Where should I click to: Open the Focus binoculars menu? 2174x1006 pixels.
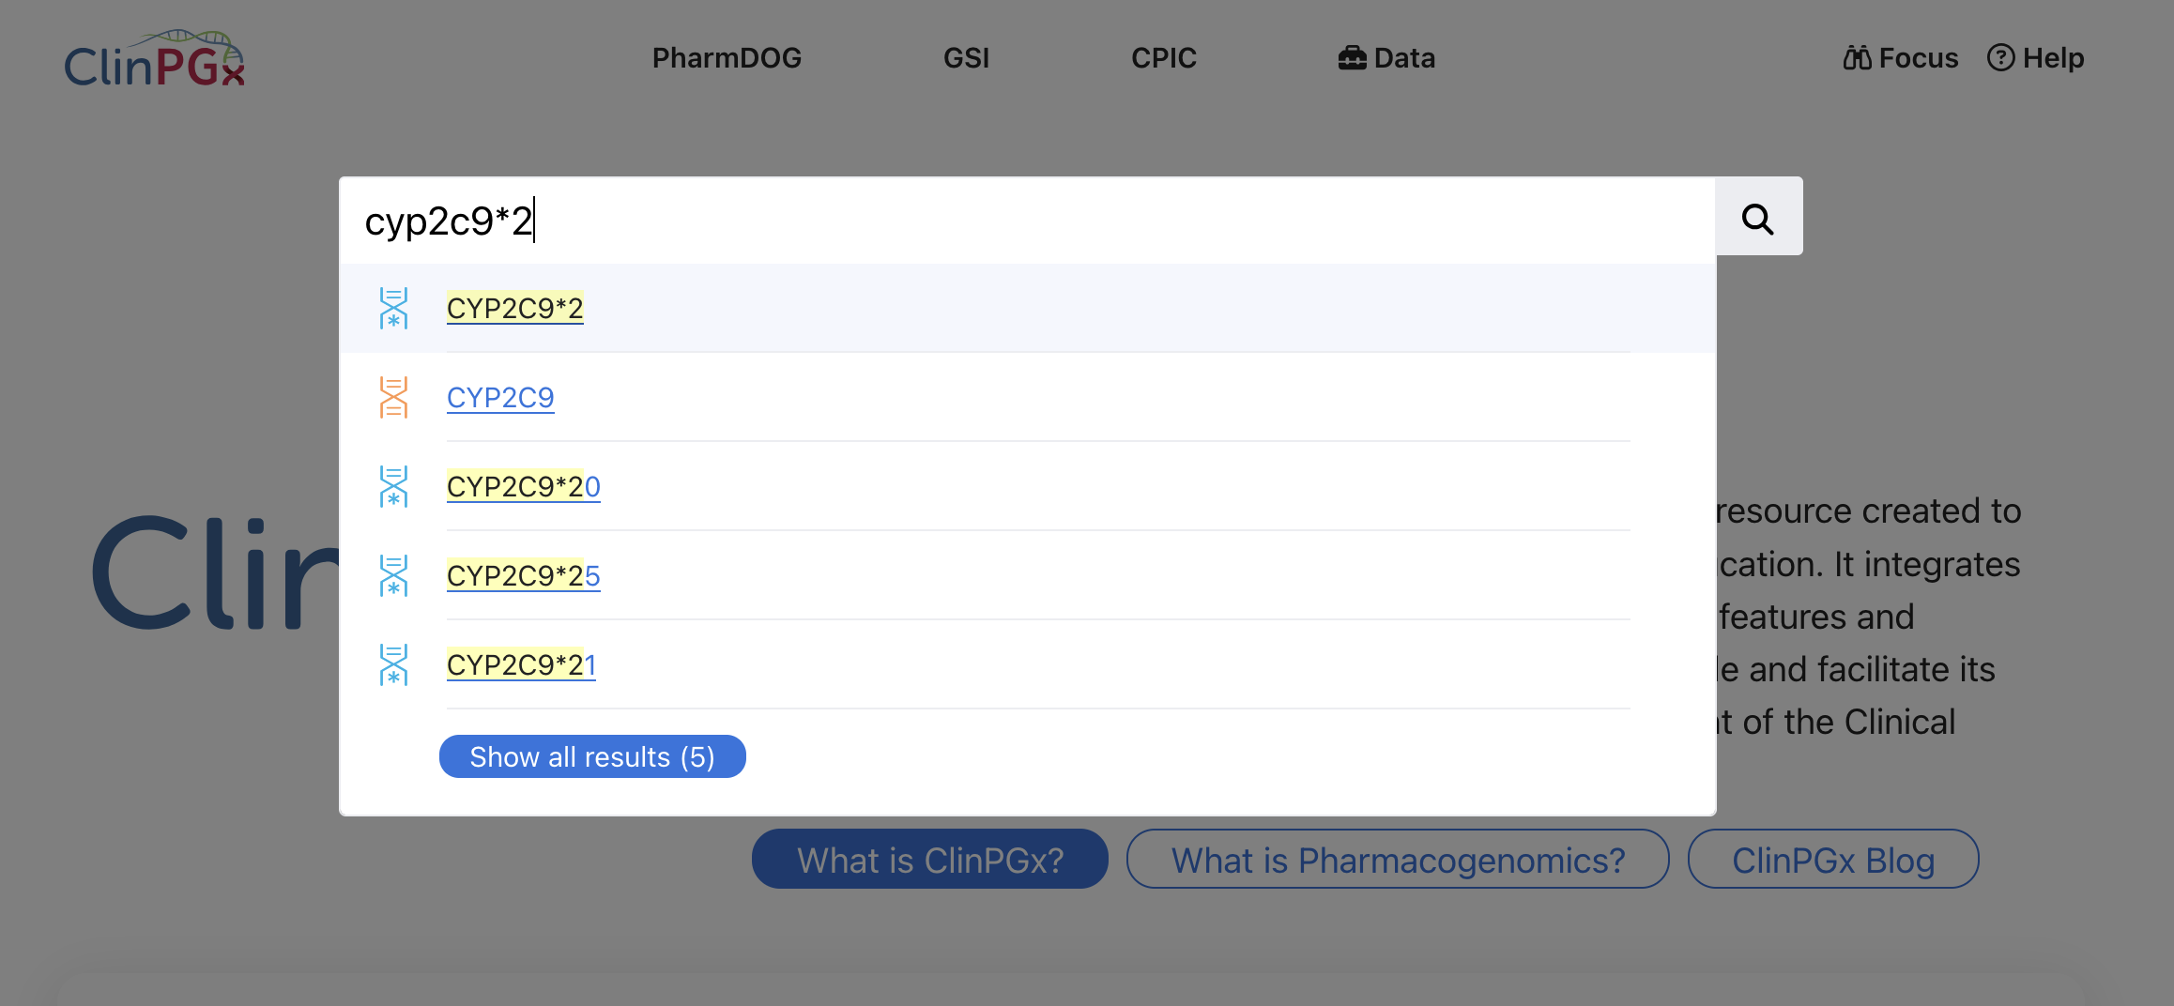pyautogui.click(x=1900, y=58)
